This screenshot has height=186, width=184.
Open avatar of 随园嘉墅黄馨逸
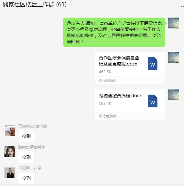pyautogui.click(x=10, y=152)
